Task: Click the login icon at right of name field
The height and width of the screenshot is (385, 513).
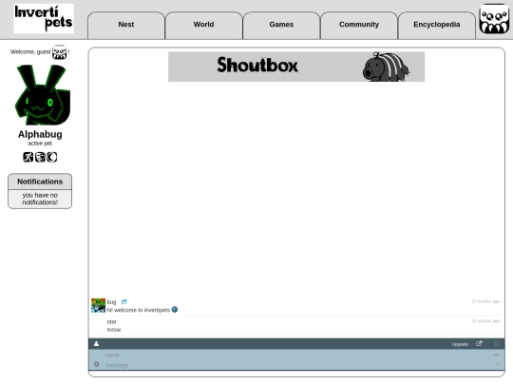Action: [497, 355]
